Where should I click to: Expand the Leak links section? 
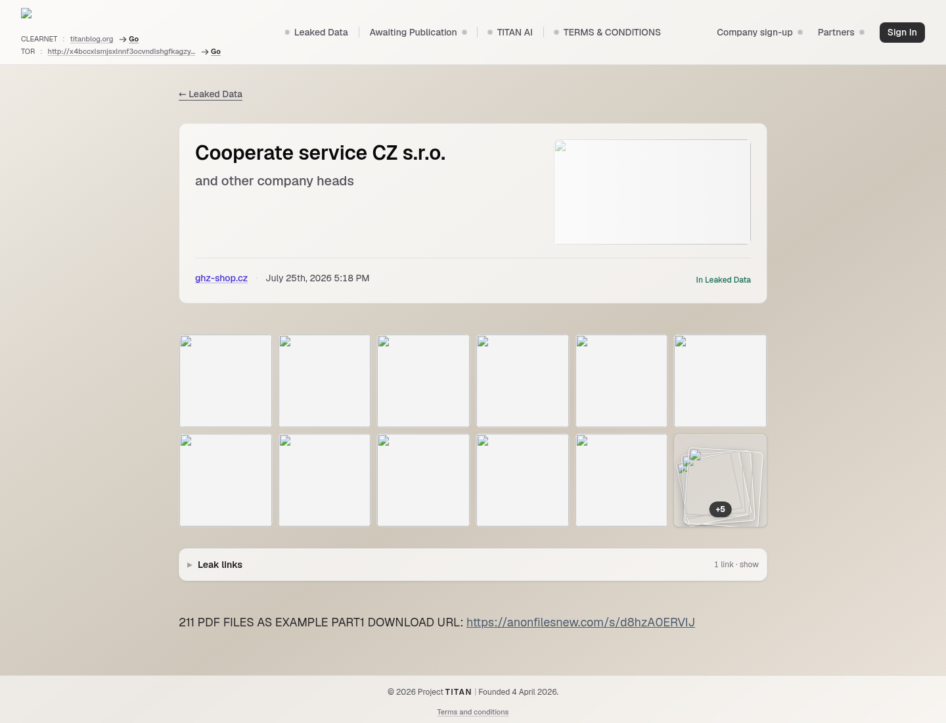point(473,565)
